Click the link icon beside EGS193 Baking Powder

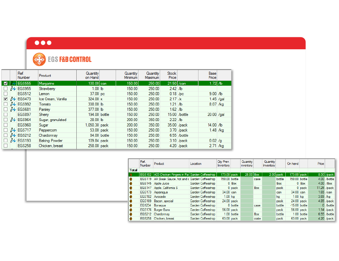point(13,141)
